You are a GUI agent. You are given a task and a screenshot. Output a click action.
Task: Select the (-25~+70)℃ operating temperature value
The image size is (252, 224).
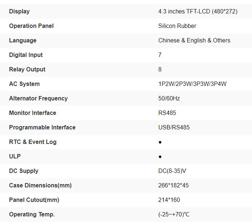[174, 215]
